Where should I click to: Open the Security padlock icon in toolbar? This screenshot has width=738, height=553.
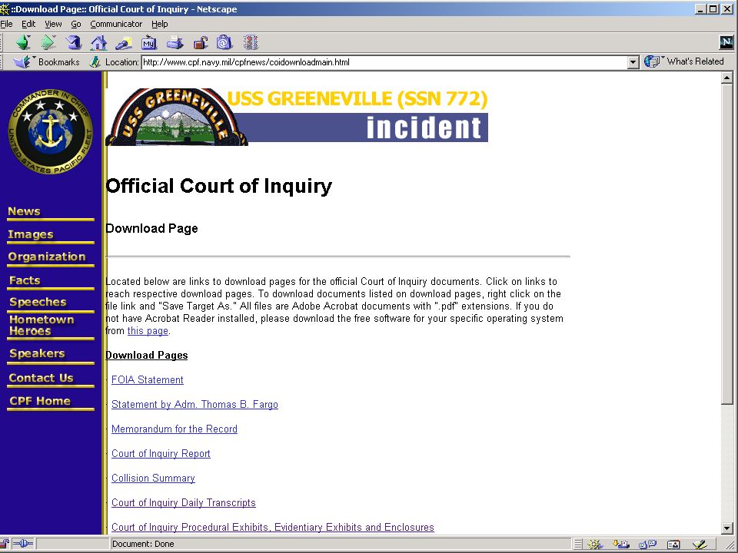click(200, 43)
